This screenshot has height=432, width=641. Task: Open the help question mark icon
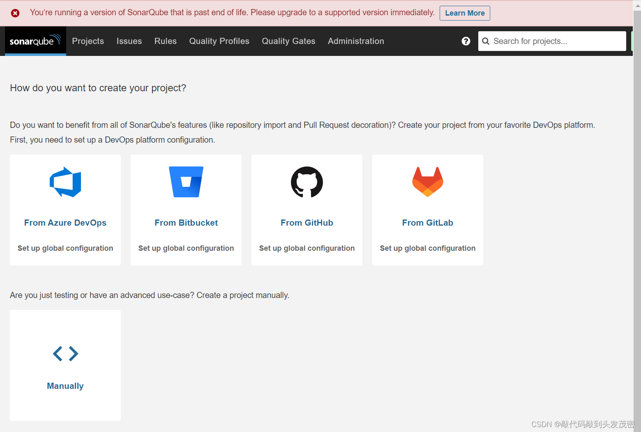pos(466,41)
